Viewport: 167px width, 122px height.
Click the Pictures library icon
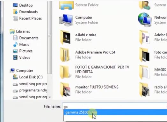pos(15,51)
